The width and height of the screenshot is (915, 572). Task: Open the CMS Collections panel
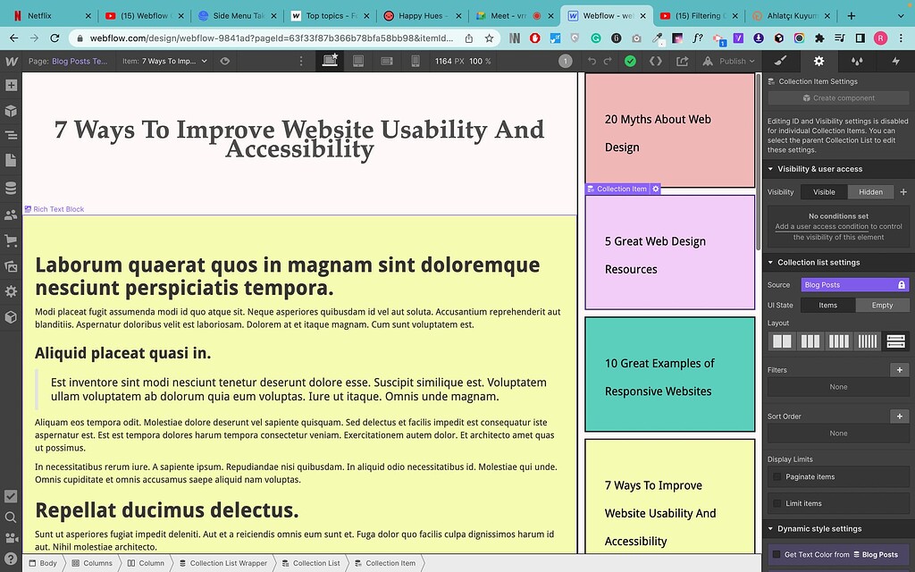11,188
